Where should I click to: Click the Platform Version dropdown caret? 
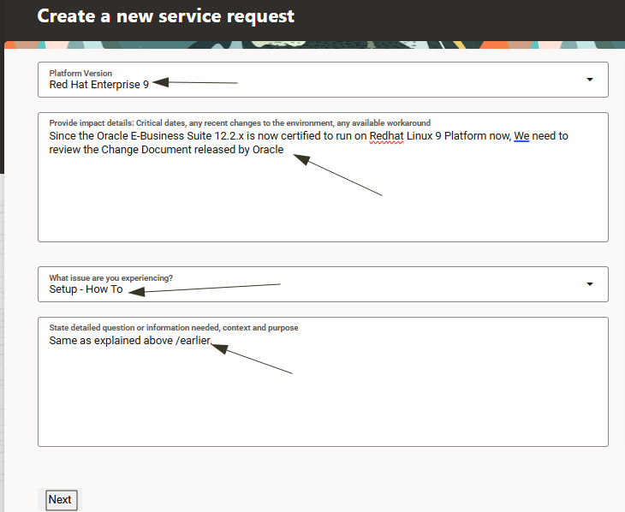589,80
